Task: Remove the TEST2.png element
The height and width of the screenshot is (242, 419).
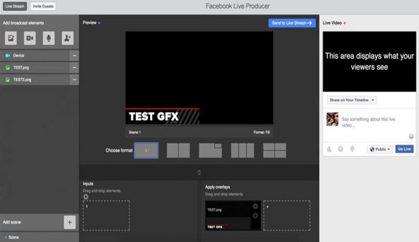Action: click(x=74, y=80)
